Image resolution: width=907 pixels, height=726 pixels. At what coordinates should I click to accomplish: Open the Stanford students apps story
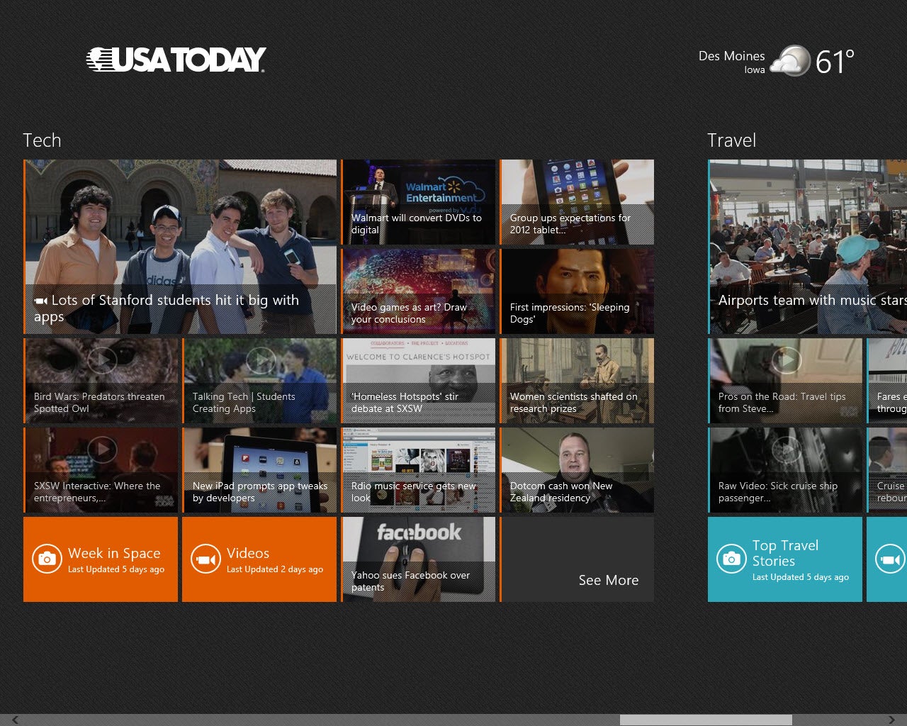click(180, 247)
